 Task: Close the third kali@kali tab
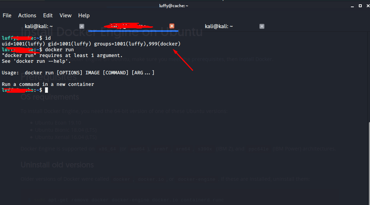point(262,26)
